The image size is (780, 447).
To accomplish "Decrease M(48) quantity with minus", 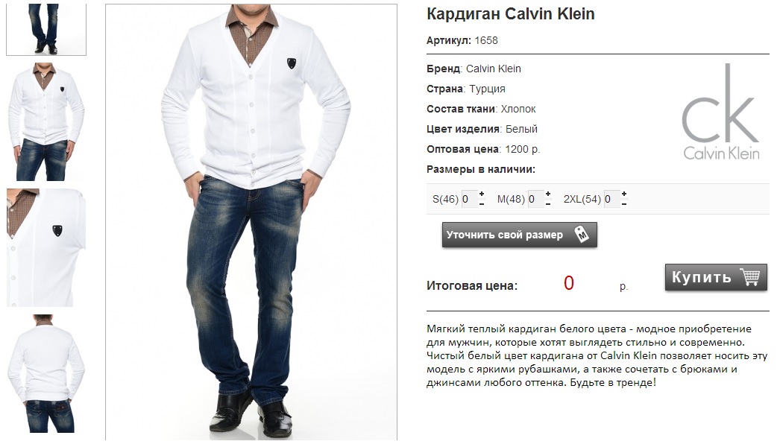I will point(547,204).
